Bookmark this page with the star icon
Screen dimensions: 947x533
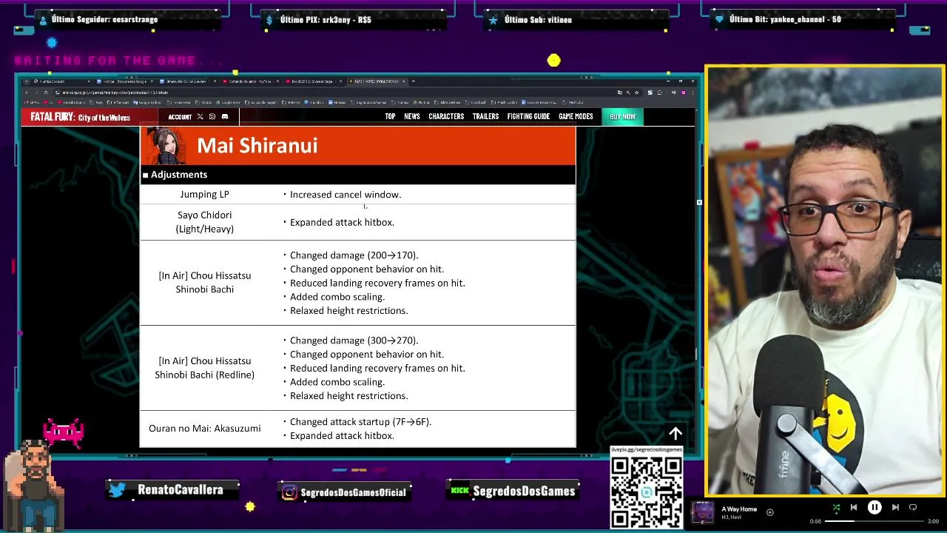[x=636, y=93]
